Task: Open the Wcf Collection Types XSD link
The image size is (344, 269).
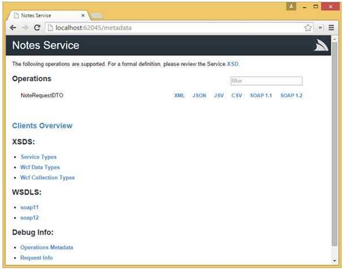Action: [47, 178]
